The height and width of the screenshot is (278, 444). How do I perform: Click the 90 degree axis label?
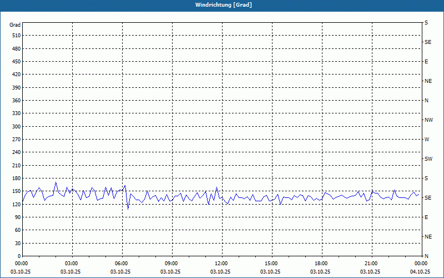coord(18,217)
